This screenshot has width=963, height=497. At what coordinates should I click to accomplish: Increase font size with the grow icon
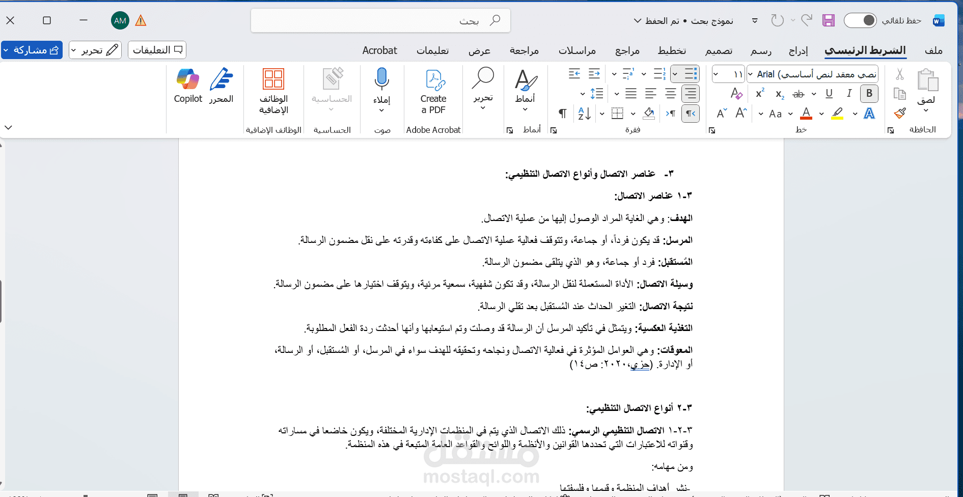tap(741, 113)
